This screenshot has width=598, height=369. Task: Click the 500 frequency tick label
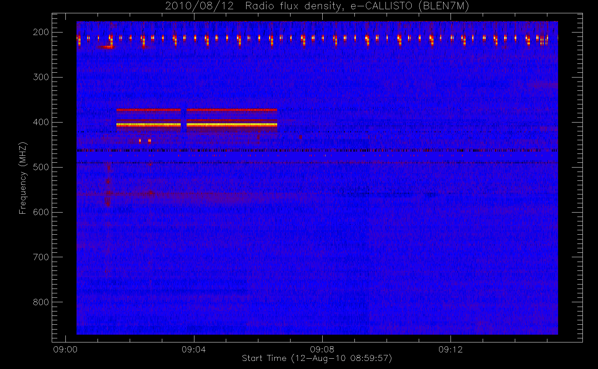coord(41,167)
